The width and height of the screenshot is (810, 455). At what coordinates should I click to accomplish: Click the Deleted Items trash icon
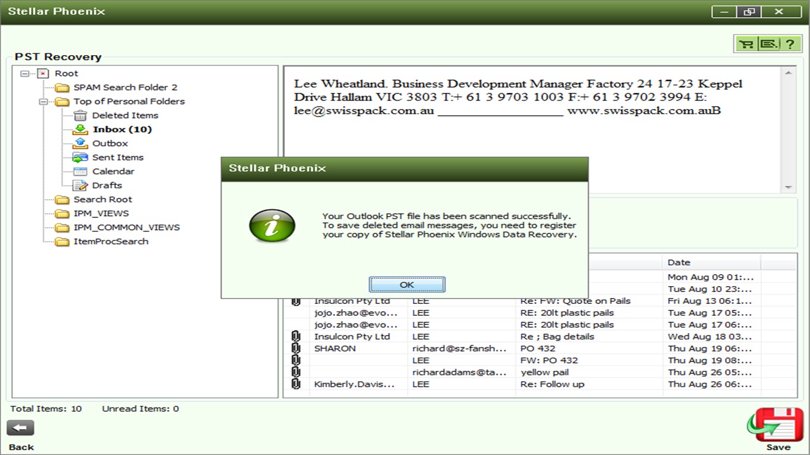(x=80, y=116)
